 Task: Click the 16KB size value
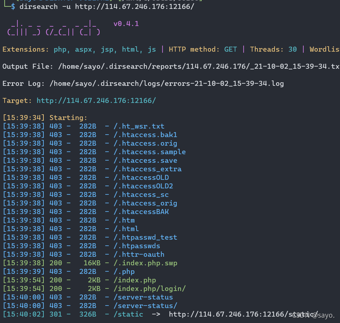coord(92,263)
